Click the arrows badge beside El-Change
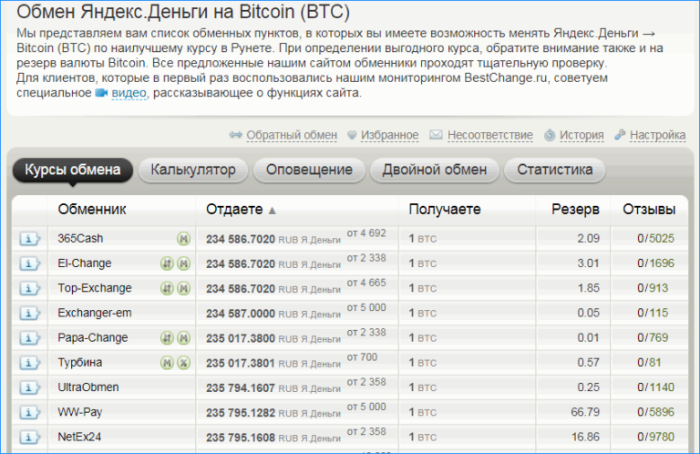700x454 pixels. 167,263
